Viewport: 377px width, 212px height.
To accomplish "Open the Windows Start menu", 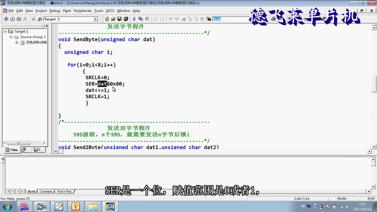I will (x=7, y=206).
